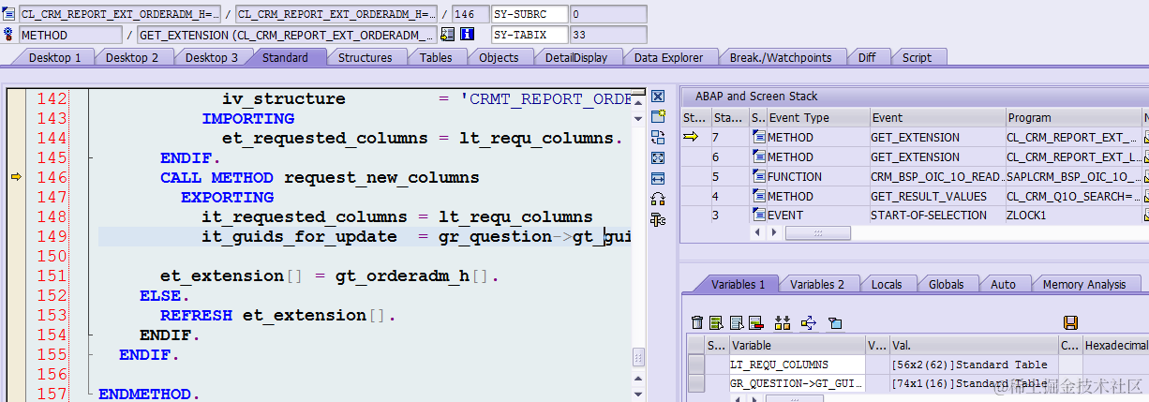
Task: Click the red-marked table icon in Variables toolbar
Action: 755,323
